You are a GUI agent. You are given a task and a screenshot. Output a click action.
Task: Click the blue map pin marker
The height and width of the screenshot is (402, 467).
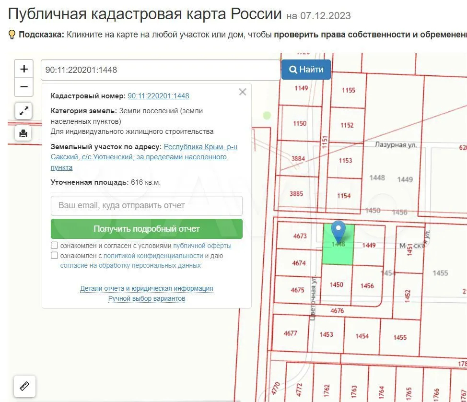tap(339, 231)
